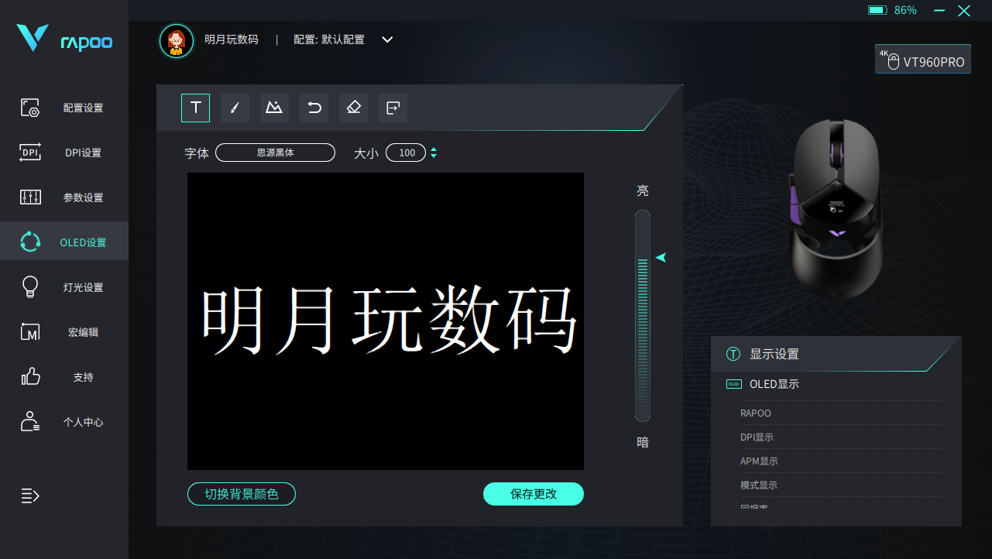
Task: Open the DPI设置 menu item
Action: click(x=64, y=153)
